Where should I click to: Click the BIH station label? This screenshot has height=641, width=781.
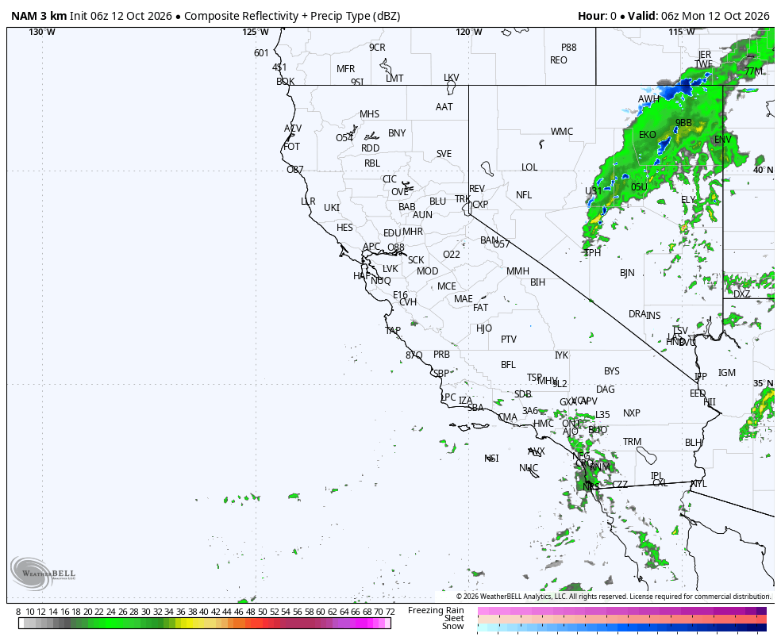(537, 282)
